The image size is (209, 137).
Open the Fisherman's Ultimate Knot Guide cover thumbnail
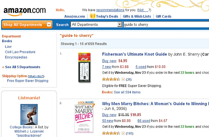pos(84,67)
